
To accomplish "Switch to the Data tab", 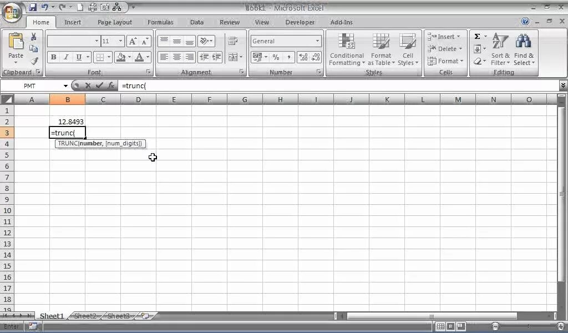I will (x=197, y=22).
